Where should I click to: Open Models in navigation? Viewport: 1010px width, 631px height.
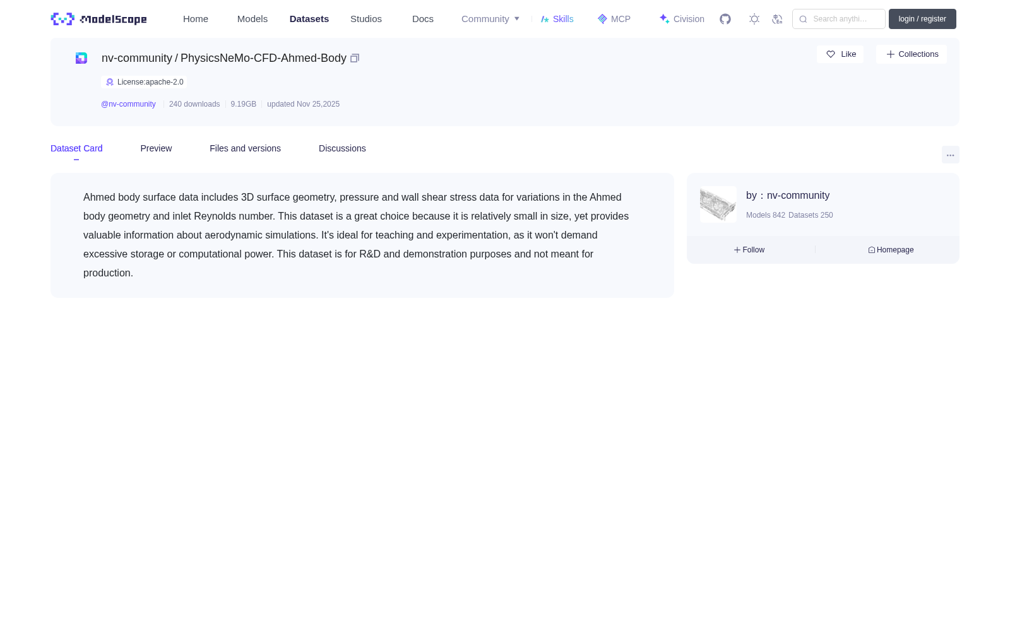(x=252, y=19)
